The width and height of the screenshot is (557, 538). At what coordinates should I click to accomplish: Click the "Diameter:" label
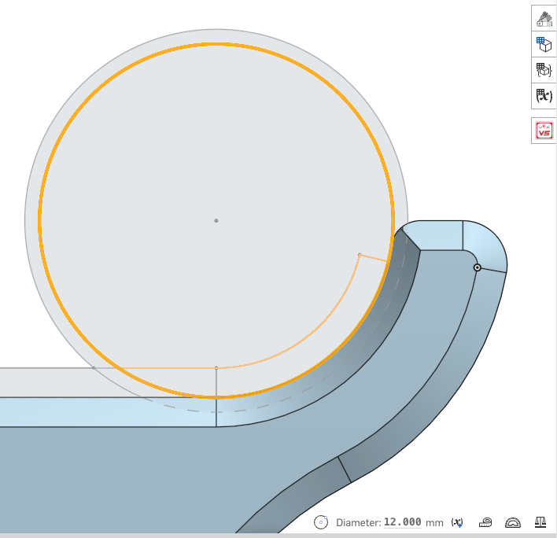[x=359, y=523]
